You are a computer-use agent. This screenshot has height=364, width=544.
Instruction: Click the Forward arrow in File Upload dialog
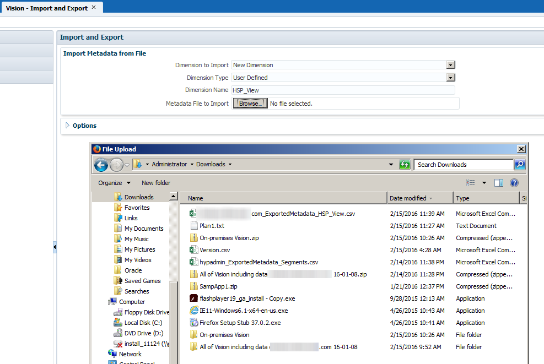pos(117,165)
